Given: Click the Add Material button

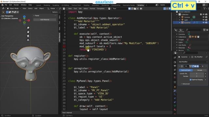Looking at the screenshot, I should 45,19.
